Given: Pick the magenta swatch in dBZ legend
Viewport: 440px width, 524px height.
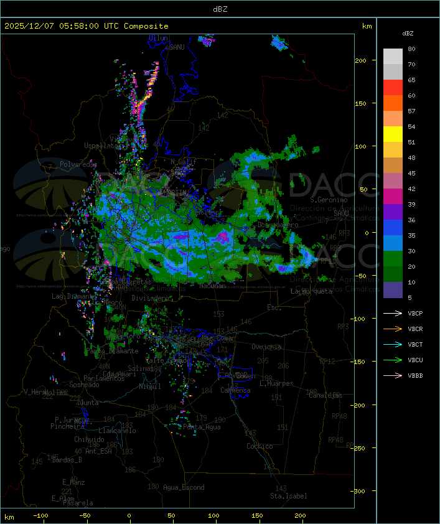Looking at the screenshot, I should pyautogui.click(x=393, y=197).
